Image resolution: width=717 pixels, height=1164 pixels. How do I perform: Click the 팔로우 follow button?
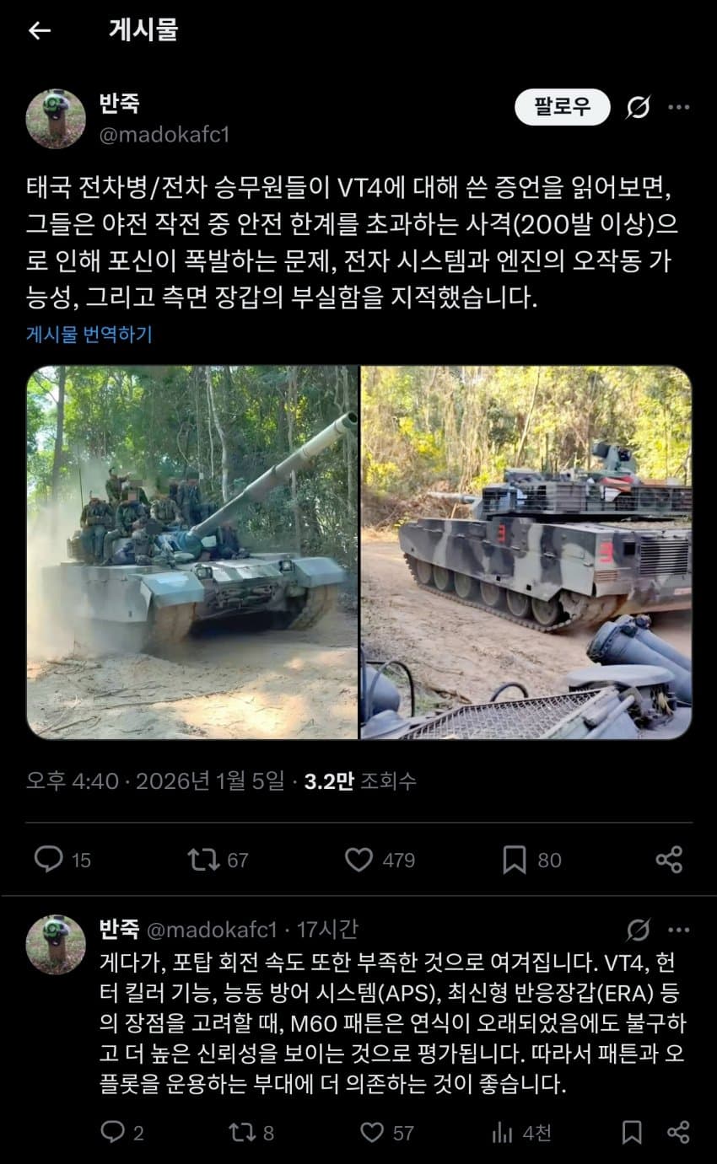coord(562,107)
